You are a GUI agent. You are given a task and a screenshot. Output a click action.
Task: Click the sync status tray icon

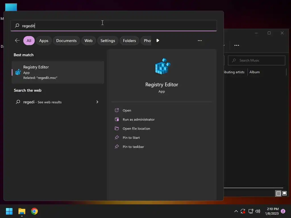point(243,211)
